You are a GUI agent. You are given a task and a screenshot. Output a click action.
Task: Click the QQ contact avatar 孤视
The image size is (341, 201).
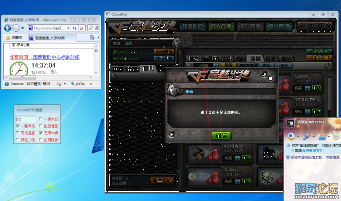click(290, 124)
